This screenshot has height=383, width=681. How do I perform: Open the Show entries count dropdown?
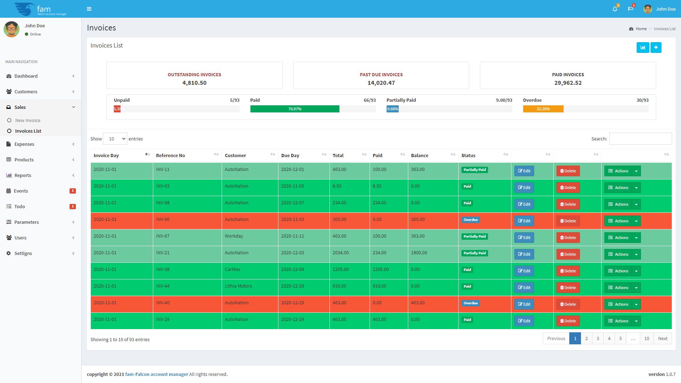click(x=115, y=139)
